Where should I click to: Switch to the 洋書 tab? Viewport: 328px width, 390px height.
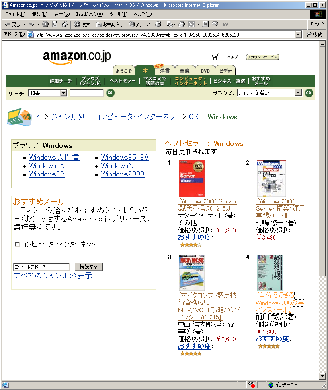click(165, 71)
